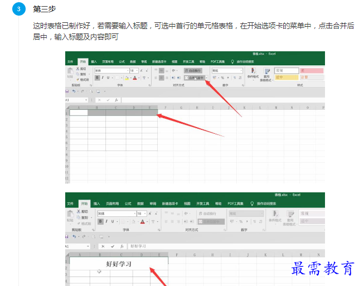The height and width of the screenshot is (286, 359).
Task: Click yellow fill color icon, first screenshot
Action: tap(127, 78)
